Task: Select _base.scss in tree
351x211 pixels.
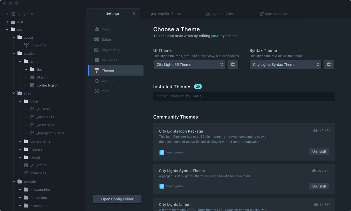Action: [45, 117]
